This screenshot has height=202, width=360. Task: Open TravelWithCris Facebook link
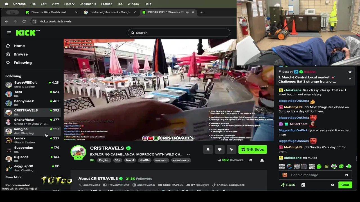(116, 185)
